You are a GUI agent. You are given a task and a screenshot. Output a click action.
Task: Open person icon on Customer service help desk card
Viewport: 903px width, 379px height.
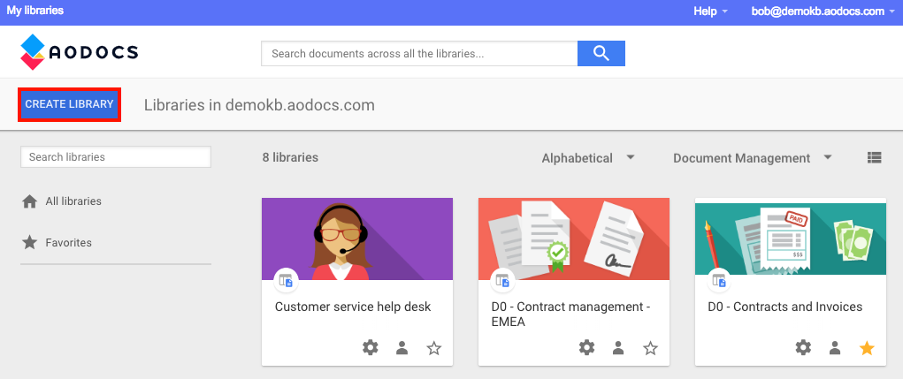click(x=402, y=347)
